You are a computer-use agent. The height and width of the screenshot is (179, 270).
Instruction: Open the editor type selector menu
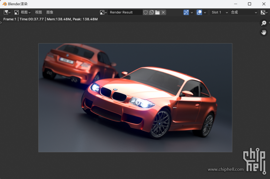tap(7, 12)
